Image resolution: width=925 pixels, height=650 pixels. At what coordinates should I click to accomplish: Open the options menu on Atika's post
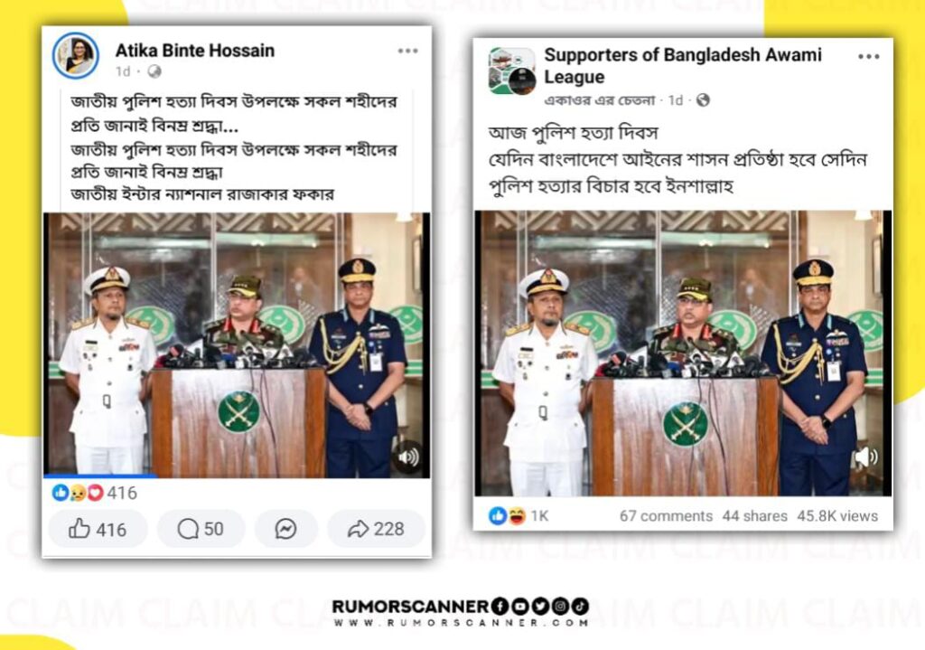point(407,52)
